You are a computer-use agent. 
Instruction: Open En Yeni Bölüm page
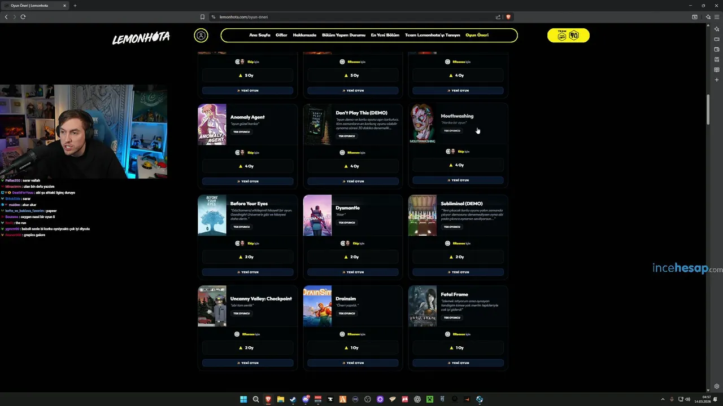point(385,35)
